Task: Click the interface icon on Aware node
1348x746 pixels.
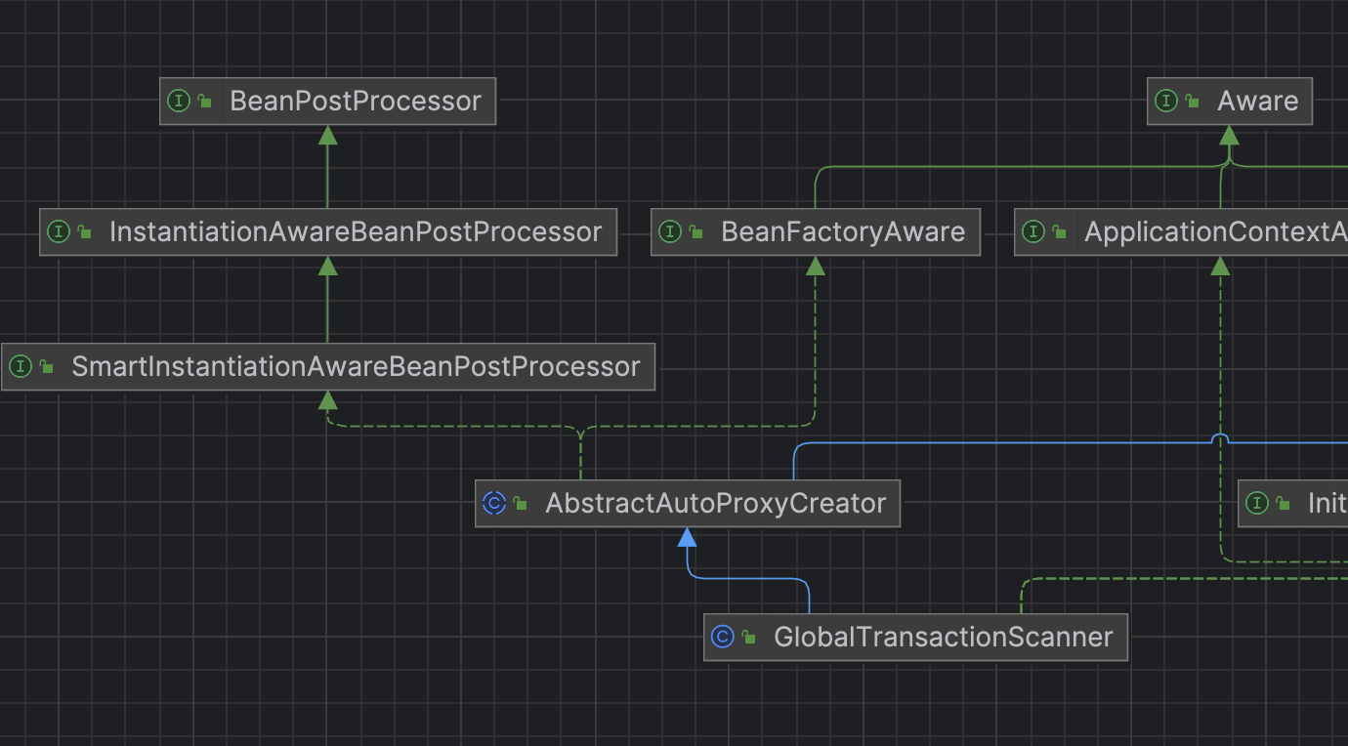Action: pos(1166,101)
